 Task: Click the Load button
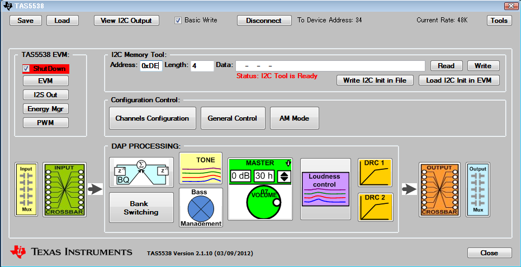click(62, 21)
